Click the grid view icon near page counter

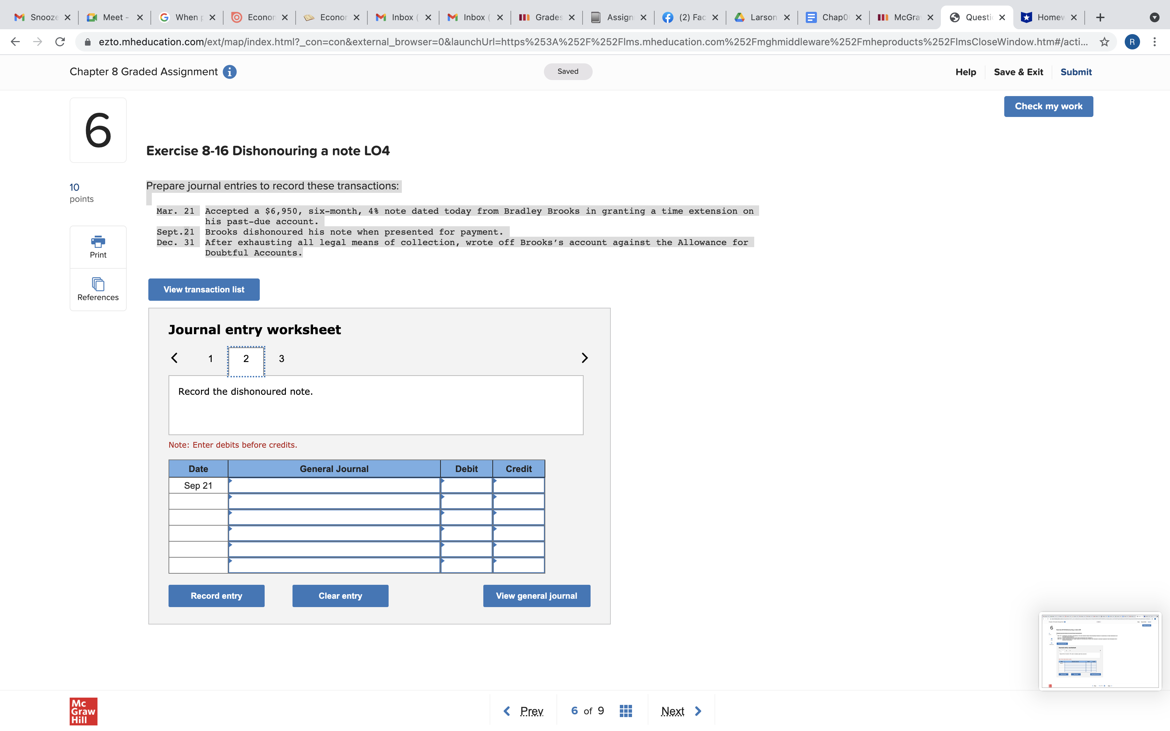coord(625,710)
